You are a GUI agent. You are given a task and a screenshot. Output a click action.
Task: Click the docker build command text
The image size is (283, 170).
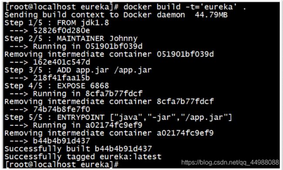[x=185, y=7]
